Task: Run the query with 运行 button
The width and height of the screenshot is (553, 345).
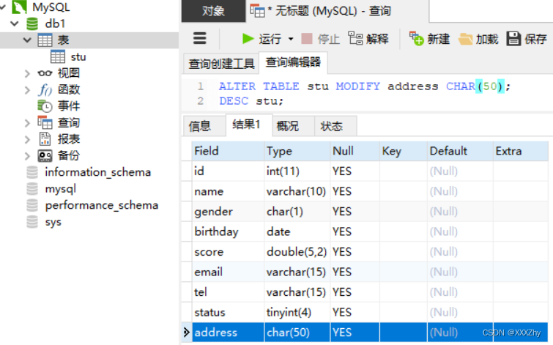Action: tap(261, 38)
